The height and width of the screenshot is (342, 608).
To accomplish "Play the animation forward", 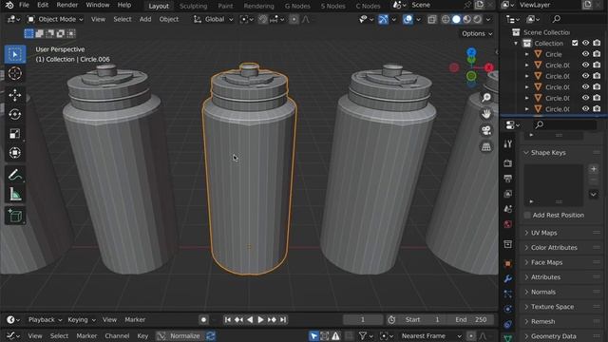I will tap(260, 319).
